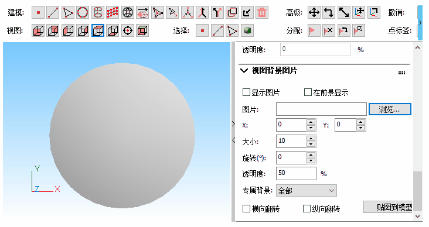Click the 浏览... button
The height and width of the screenshot is (227, 429).
click(x=390, y=109)
